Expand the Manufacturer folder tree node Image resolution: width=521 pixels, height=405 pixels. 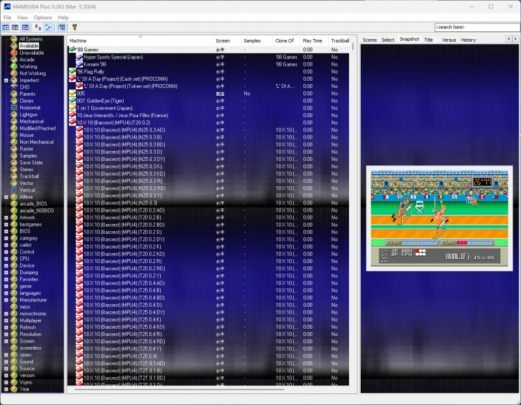(6, 300)
